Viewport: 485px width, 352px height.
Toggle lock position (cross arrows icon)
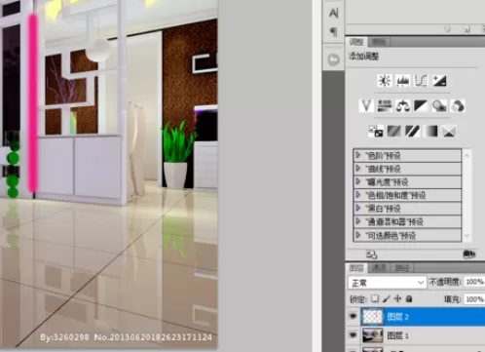click(x=397, y=298)
